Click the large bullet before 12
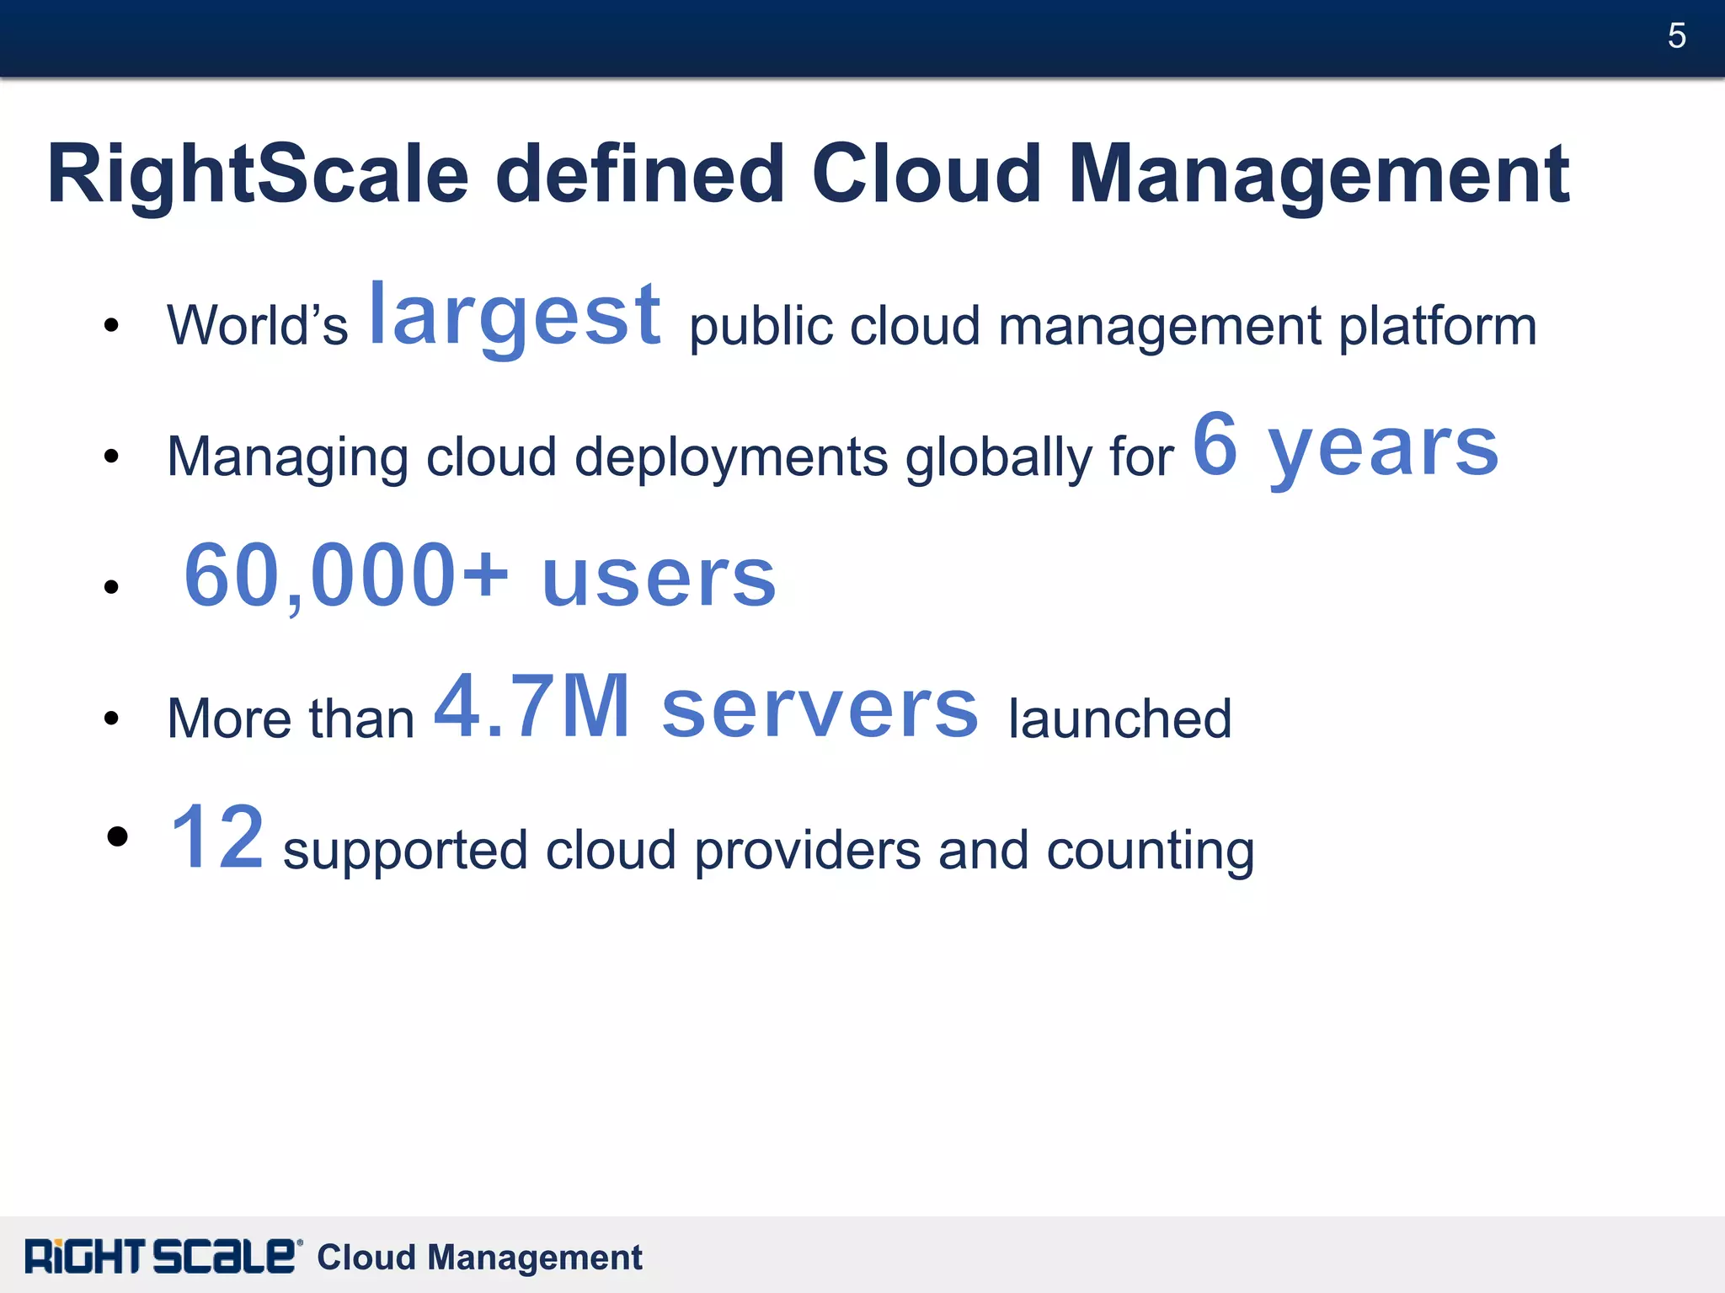 pos(118,836)
